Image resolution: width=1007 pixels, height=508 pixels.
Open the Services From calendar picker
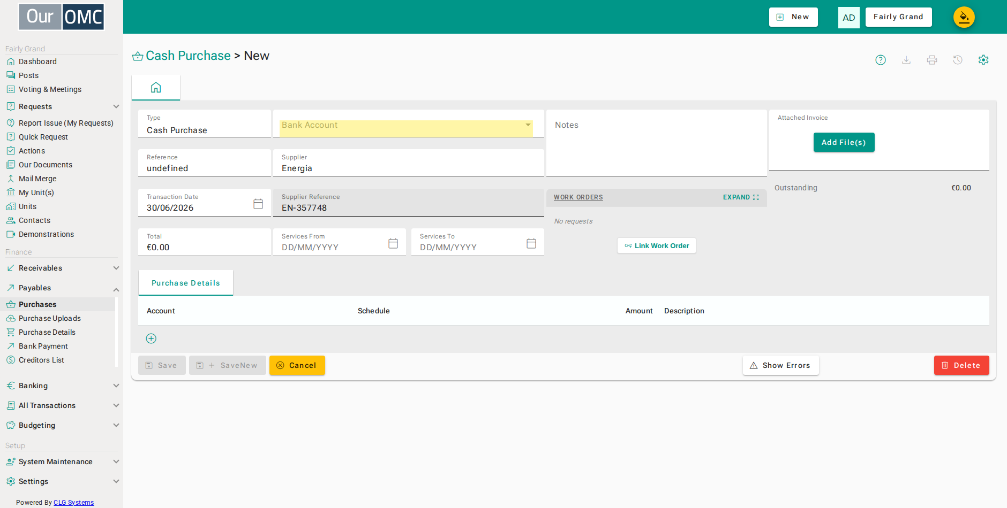click(x=393, y=243)
